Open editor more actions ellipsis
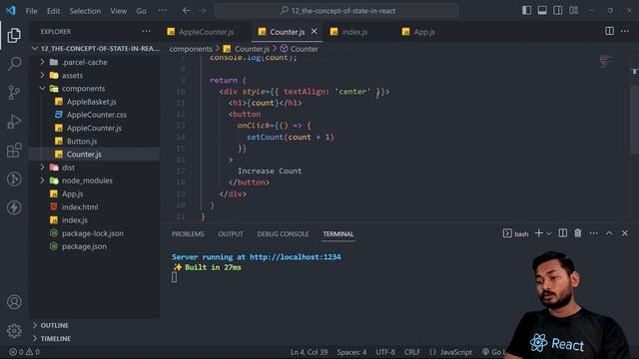 coord(625,31)
